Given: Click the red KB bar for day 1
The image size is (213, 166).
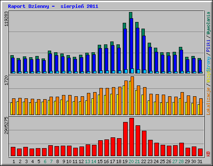Looking at the screenshot, I should pyautogui.click(x=13, y=151).
